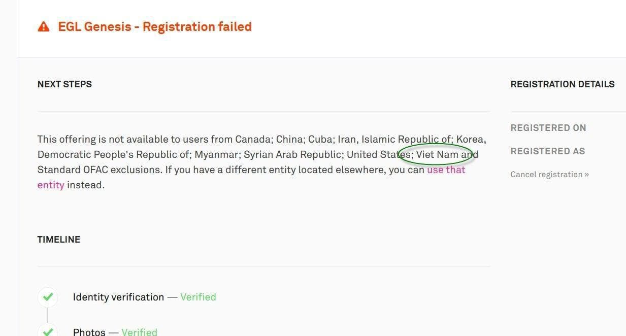The height and width of the screenshot is (336, 626).
Task: Click the Verified status beside Identity verification
Action: point(198,297)
